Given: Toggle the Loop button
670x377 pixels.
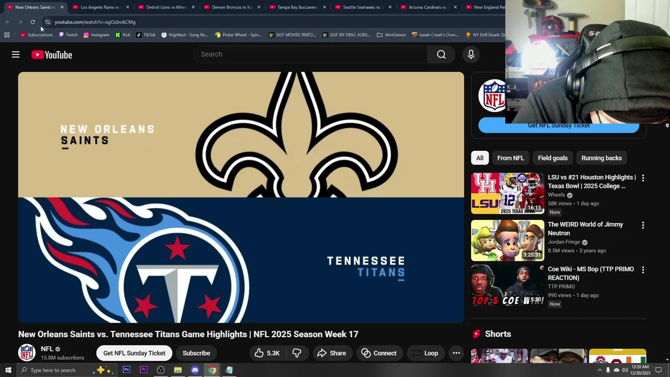Looking at the screenshot, I should (425, 353).
